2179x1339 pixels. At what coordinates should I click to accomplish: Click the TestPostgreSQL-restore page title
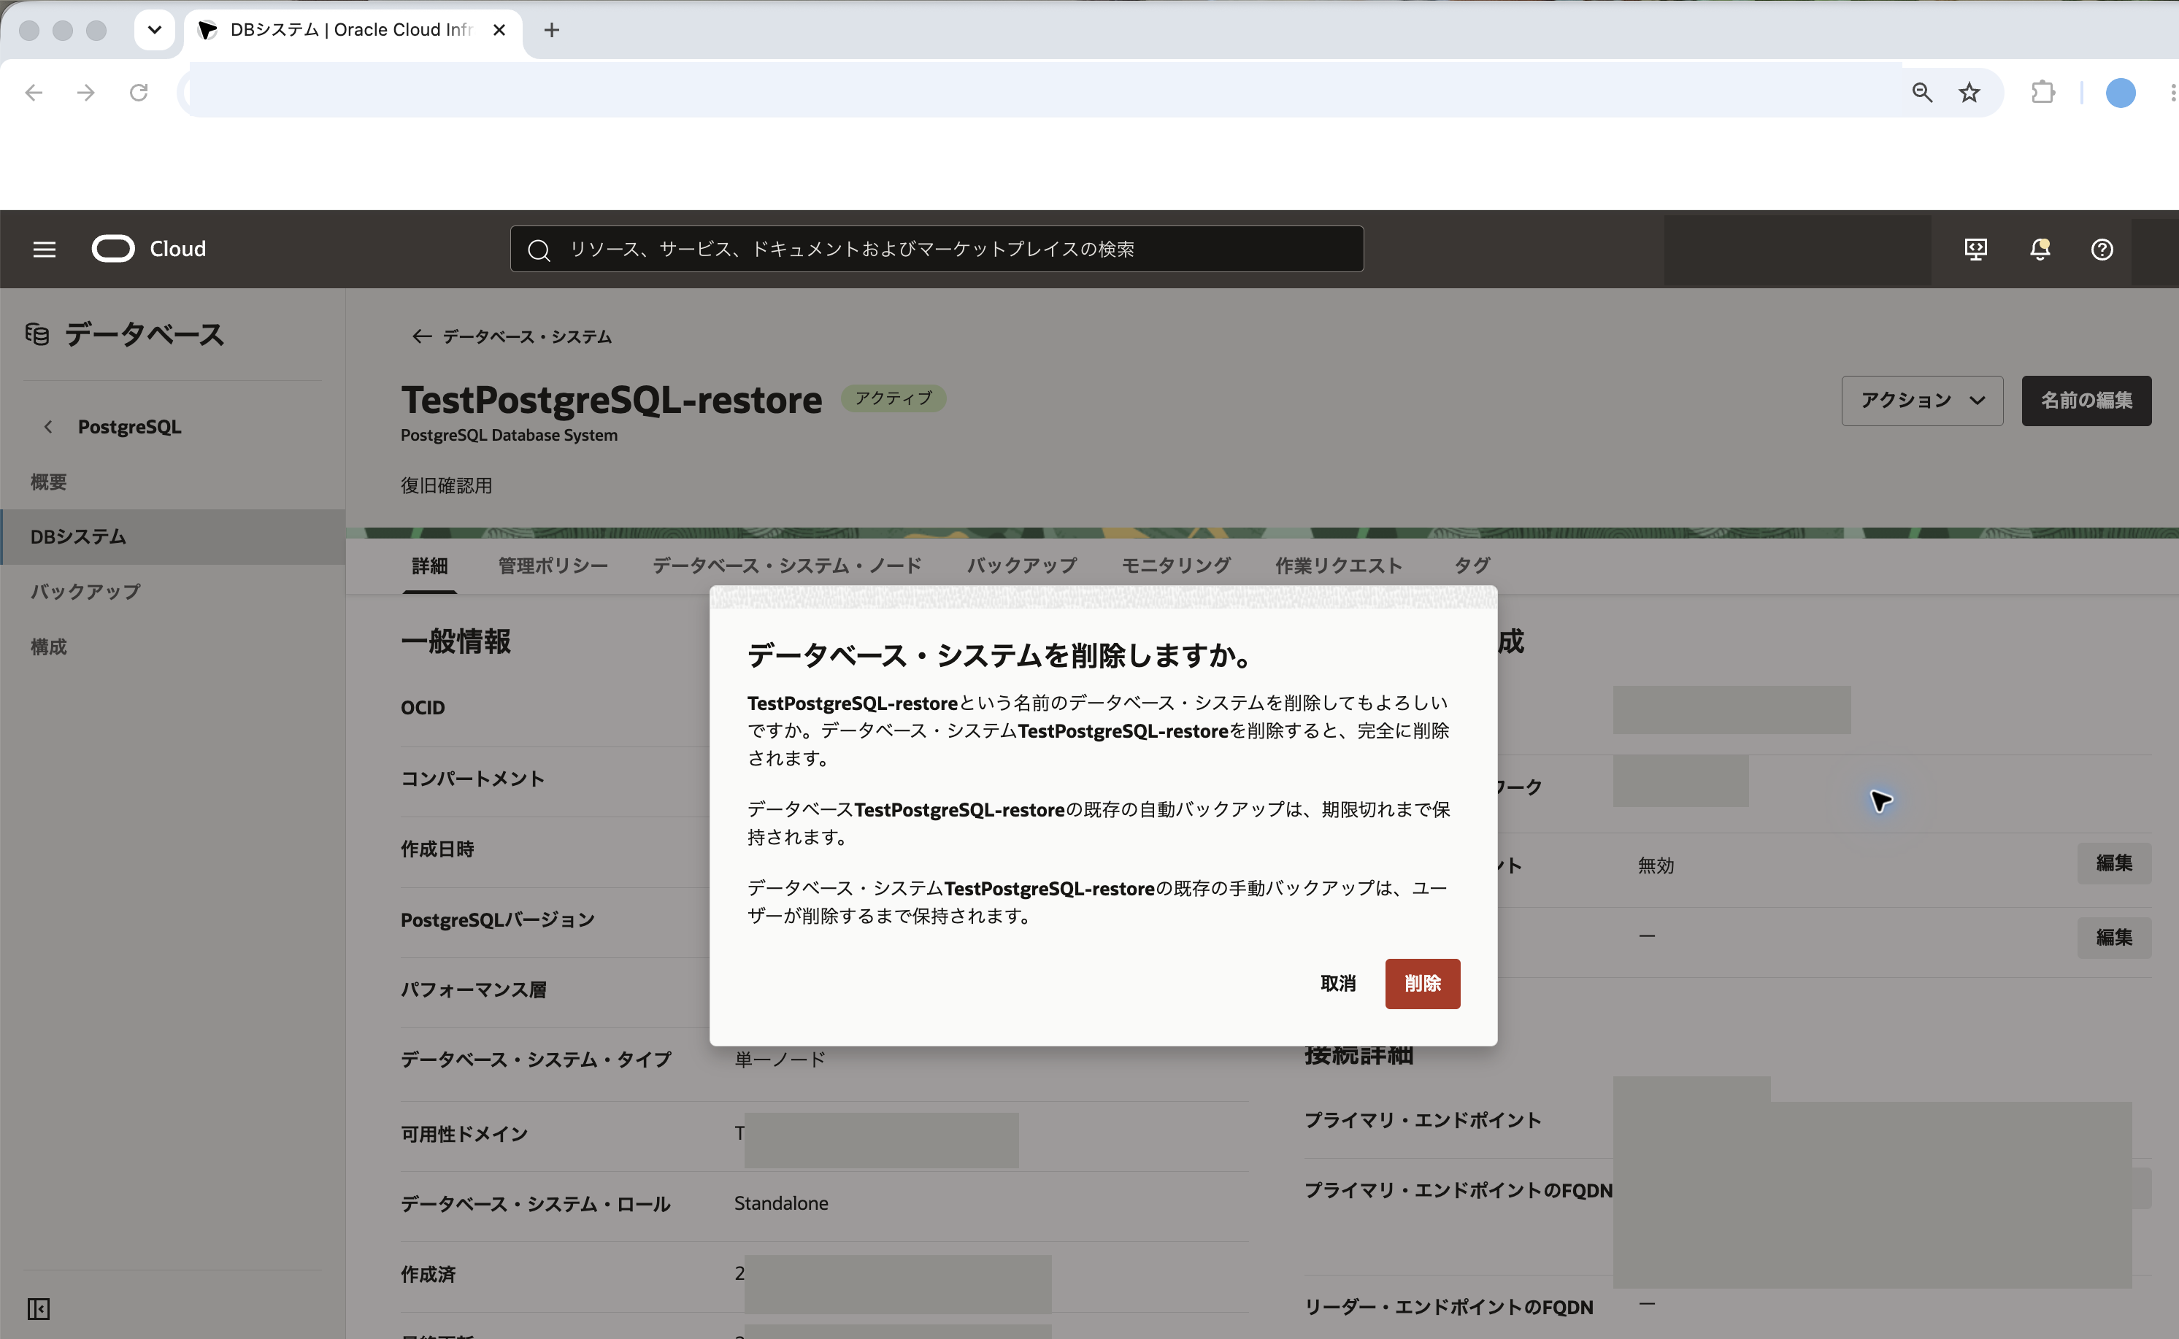pyautogui.click(x=611, y=401)
